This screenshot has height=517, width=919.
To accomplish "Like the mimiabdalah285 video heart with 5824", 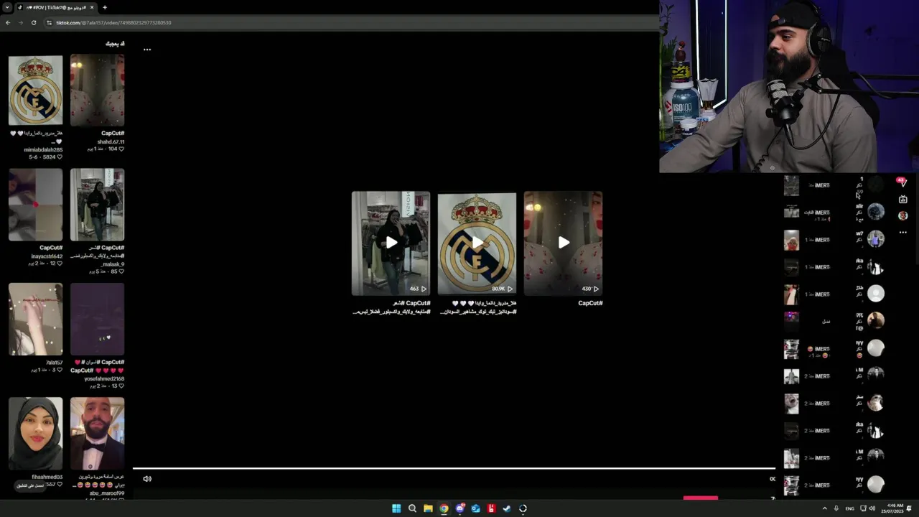I will pyautogui.click(x=60, y=157).
